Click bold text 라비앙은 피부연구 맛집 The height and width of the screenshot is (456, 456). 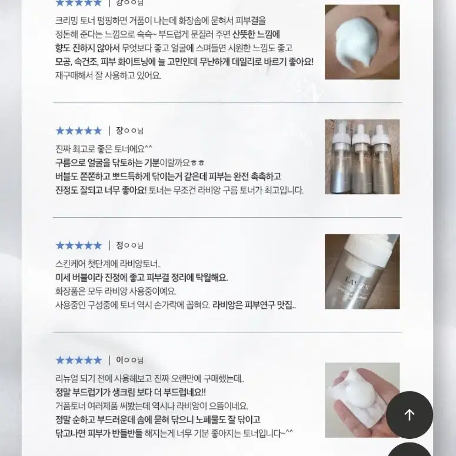click(x=254, y=305)
